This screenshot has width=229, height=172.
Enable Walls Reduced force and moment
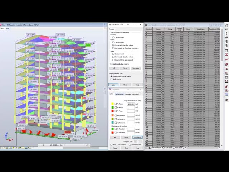pos(113,60)
